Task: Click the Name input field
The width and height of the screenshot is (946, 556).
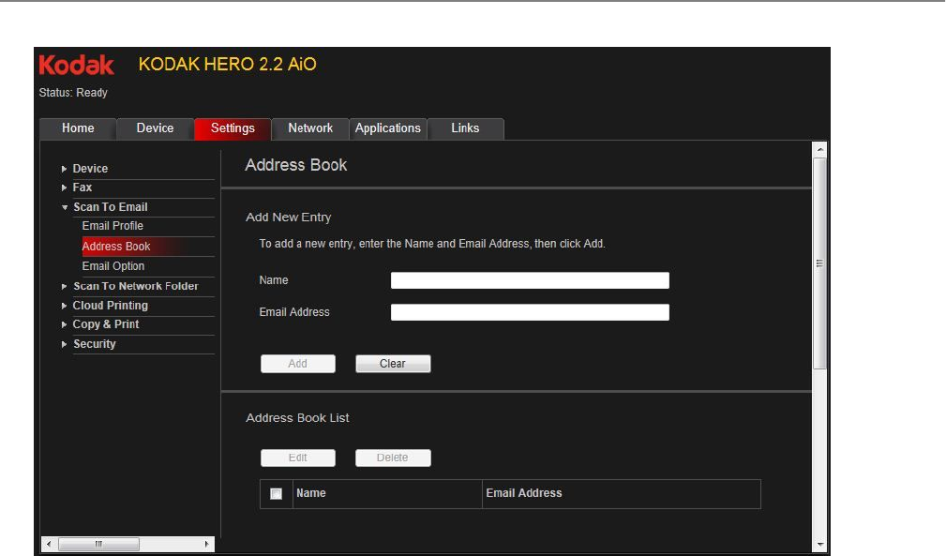Action: pos(530,280)
